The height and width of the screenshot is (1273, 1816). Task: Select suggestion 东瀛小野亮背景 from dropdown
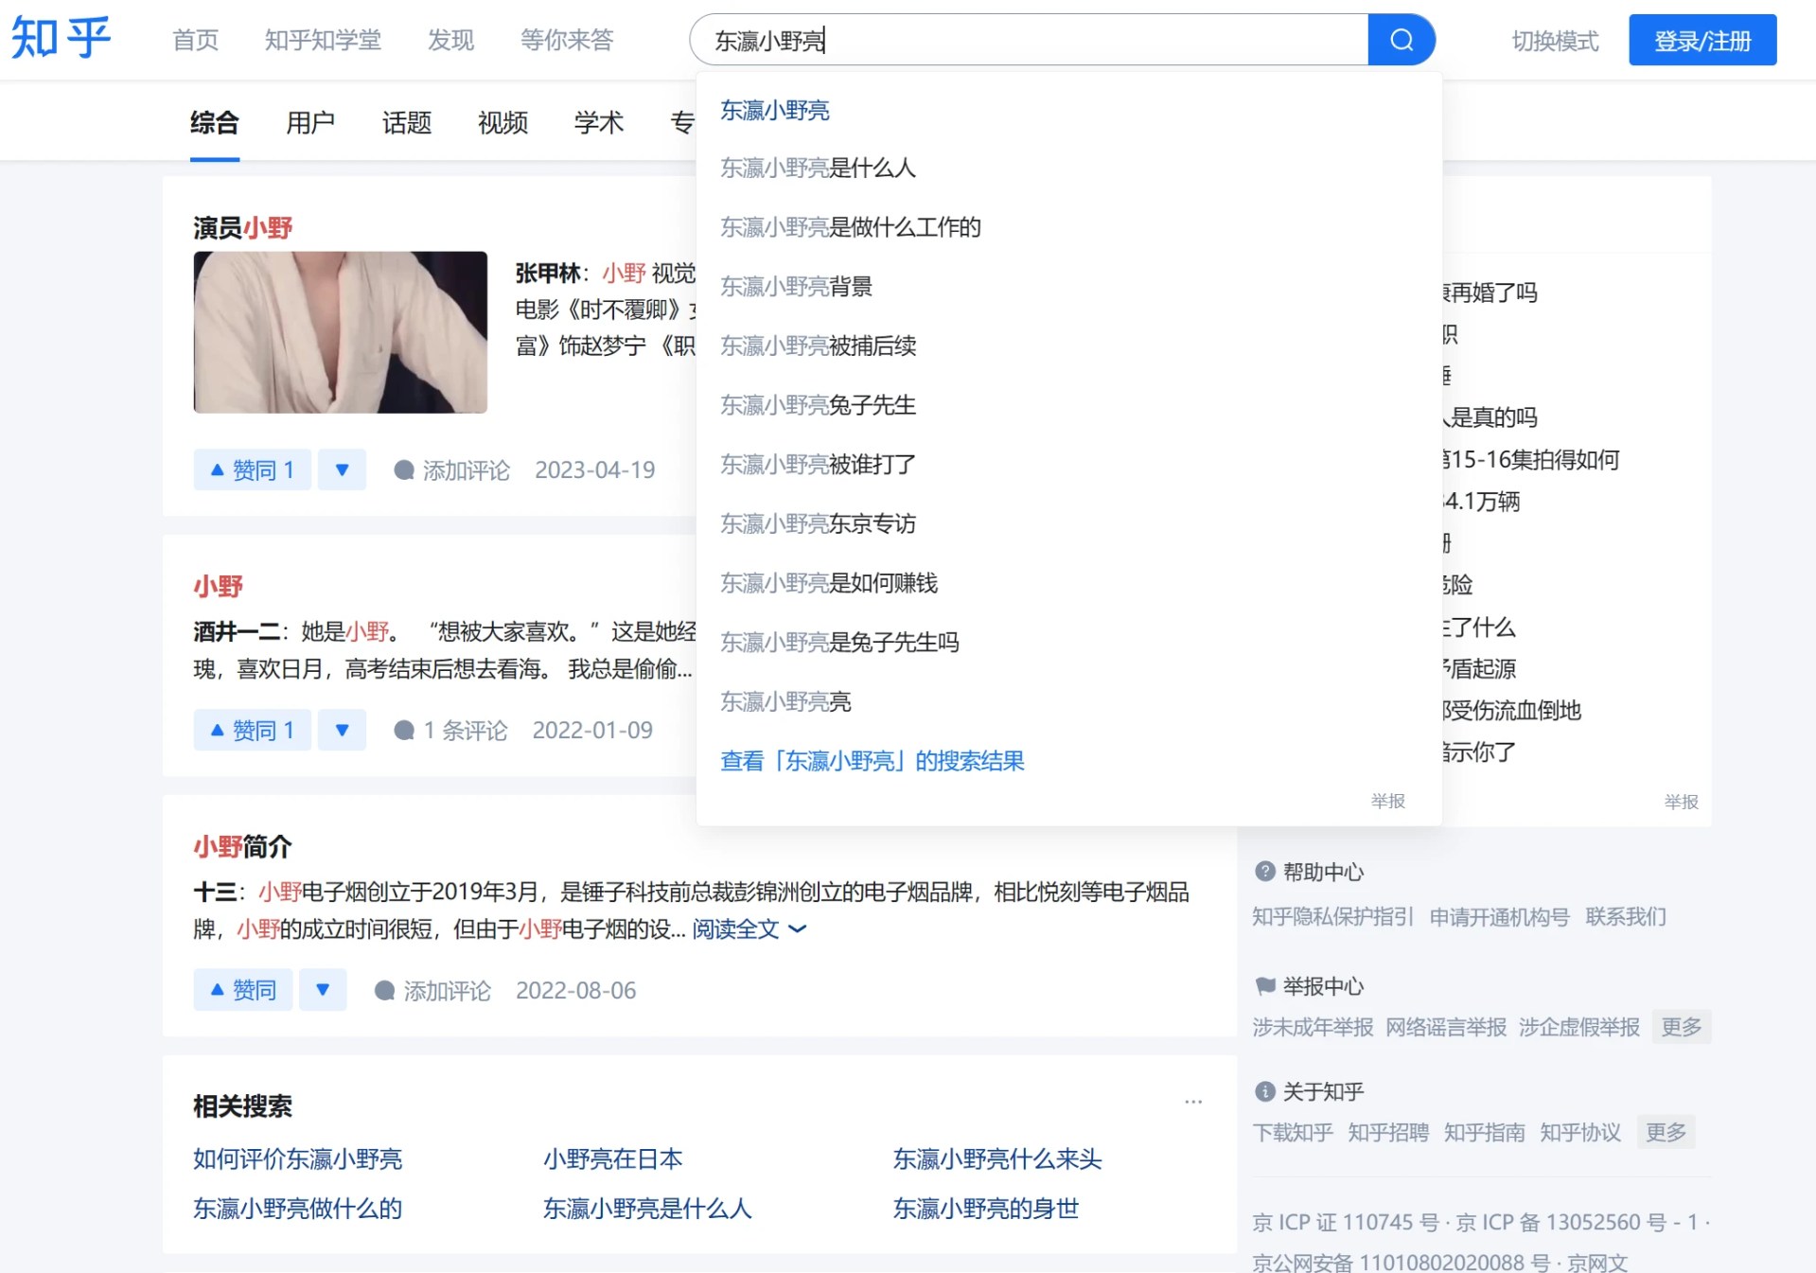click(x=797, y=286)
